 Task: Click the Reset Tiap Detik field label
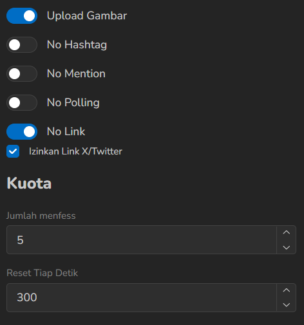[x=43, y=273]
